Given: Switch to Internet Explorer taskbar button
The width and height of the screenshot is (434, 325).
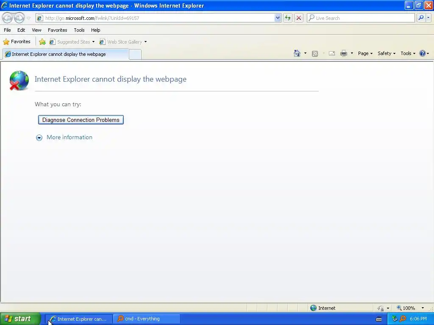Looking at the screenshot, I should click(79, 319).
